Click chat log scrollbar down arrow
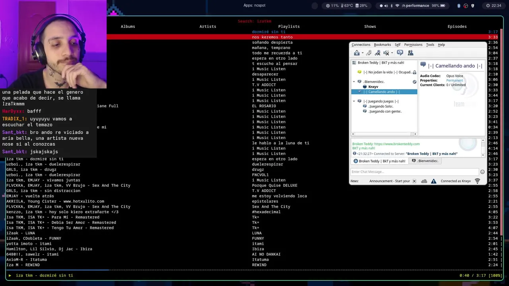509x286 pixels. click(483, 155)
